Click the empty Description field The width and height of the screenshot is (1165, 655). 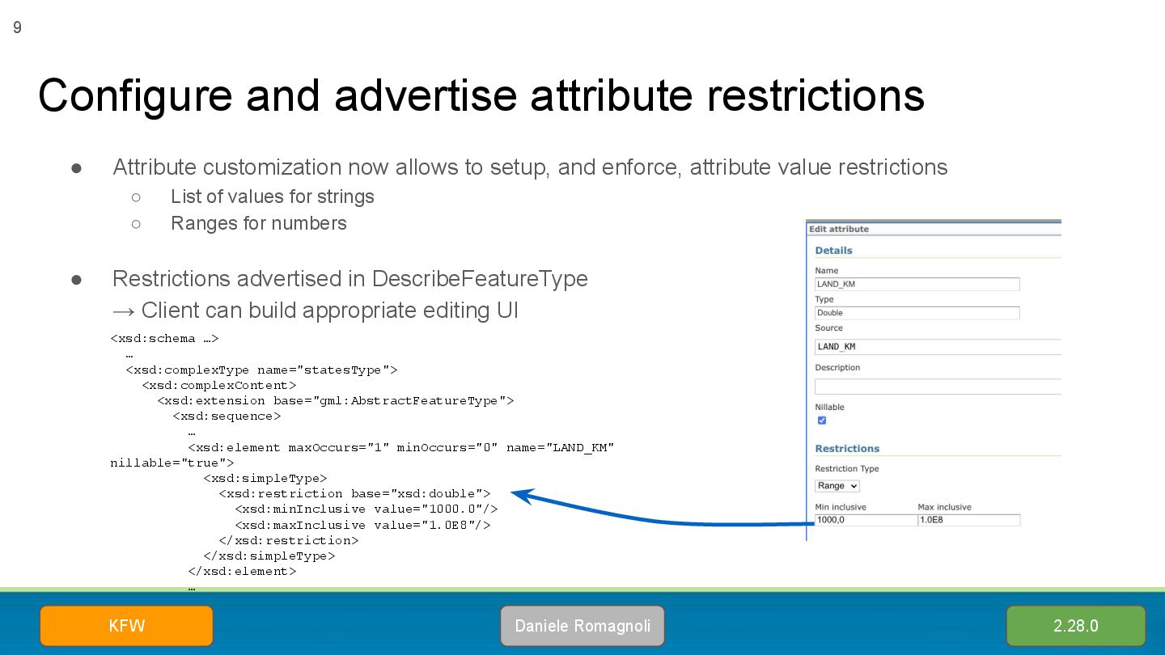coord(938,387)
